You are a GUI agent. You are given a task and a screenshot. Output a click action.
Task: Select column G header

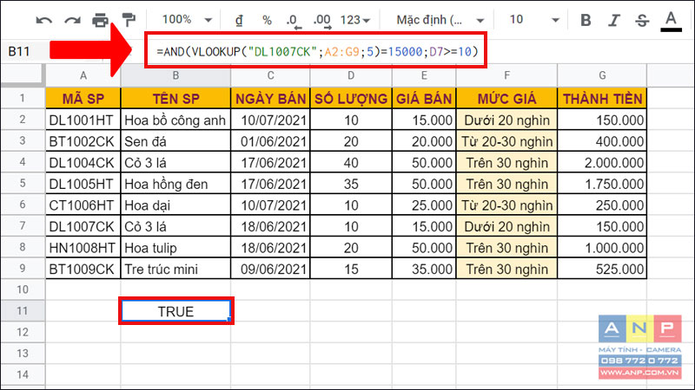(602, 75)
